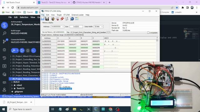Open the Meet bookmark

6,12
